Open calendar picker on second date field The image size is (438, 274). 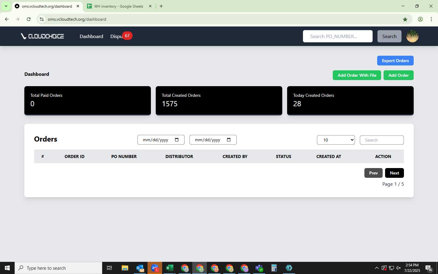pos(229,140)
